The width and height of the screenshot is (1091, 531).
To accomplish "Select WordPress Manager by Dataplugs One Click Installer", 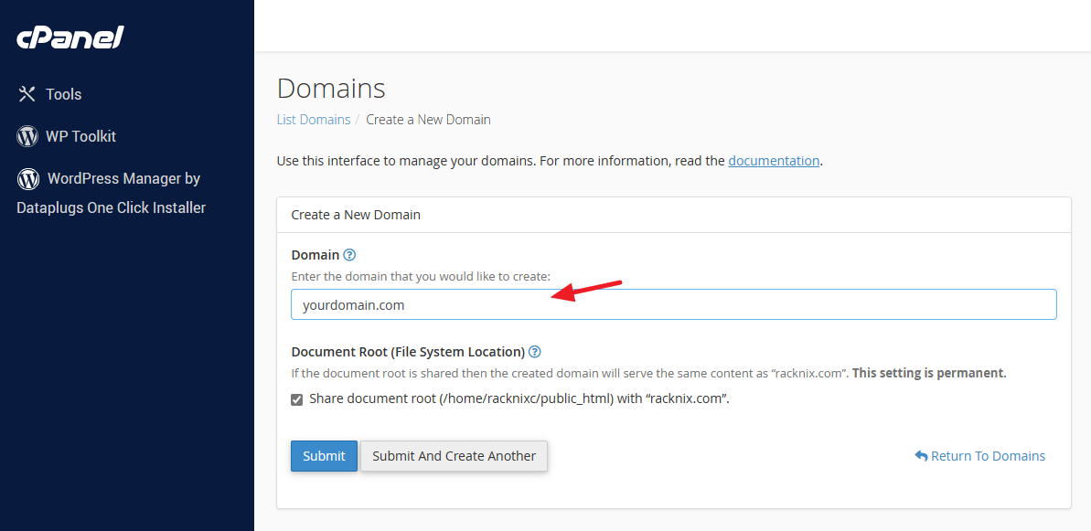I will pyautogui.click(x=110, y=192).
